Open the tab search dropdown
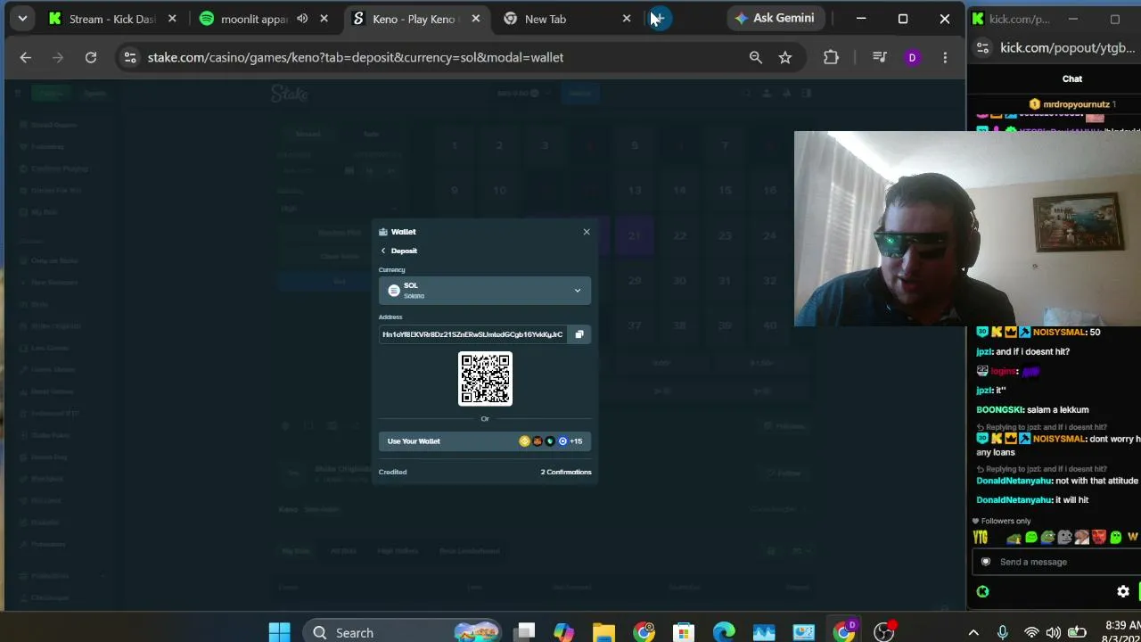Screen dimensions: 1141x642 coord(22,19)
